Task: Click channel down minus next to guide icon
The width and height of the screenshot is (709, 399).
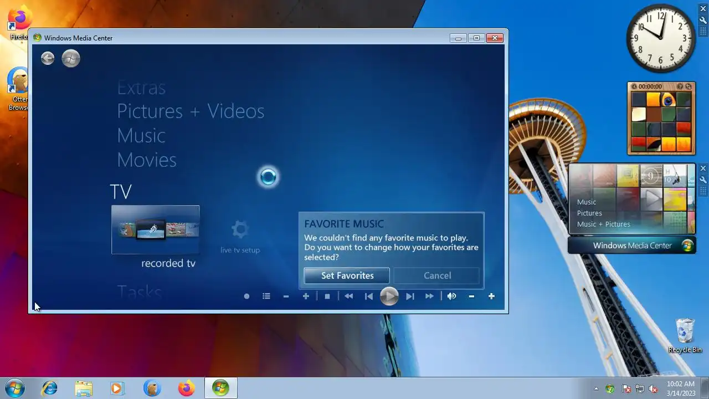Action: [x=286, y=296]
